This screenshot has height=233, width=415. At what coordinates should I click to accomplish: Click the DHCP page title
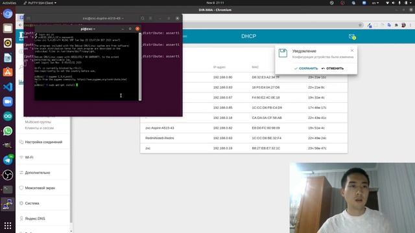point(248,36)
